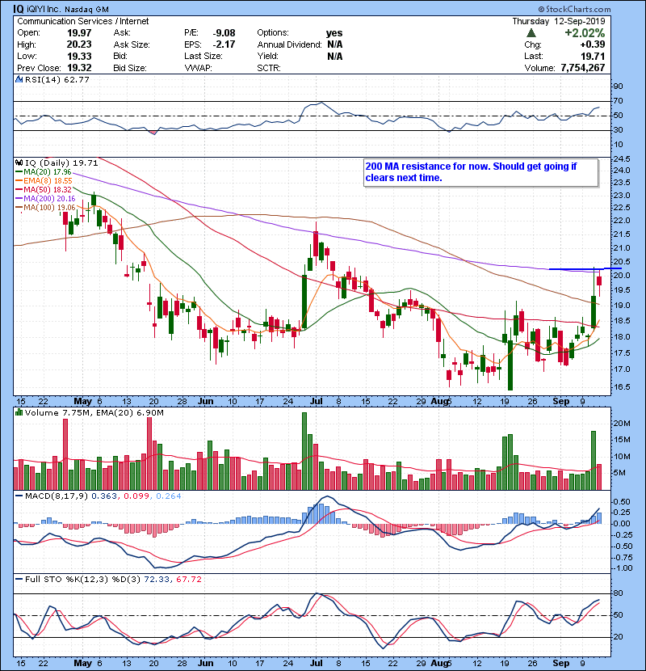This screenshot has width=646, height=671.
Task: Click the 90 RSI axis label
Action: coord(619,87)
